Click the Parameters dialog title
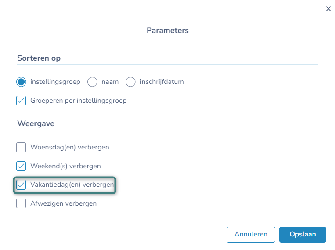The image size is (335, 250). click(167, 30)
